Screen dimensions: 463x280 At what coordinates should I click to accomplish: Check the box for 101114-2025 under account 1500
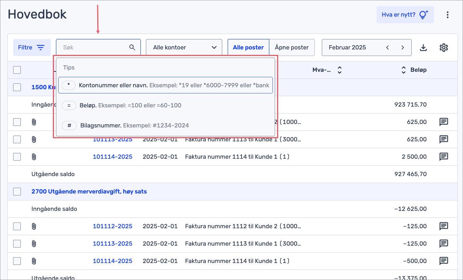17,157
